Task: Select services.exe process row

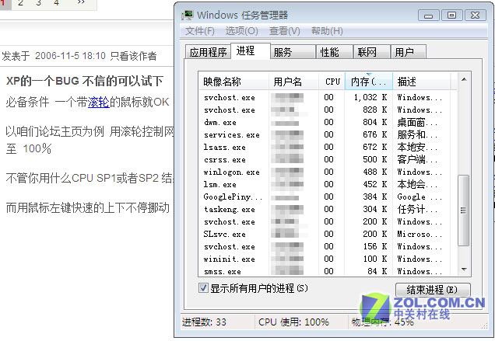Action: 328,134
